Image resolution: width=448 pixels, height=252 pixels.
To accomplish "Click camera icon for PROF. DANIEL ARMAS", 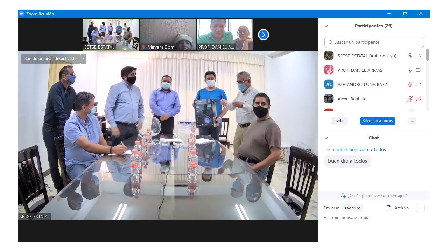I will coord(419,70).
